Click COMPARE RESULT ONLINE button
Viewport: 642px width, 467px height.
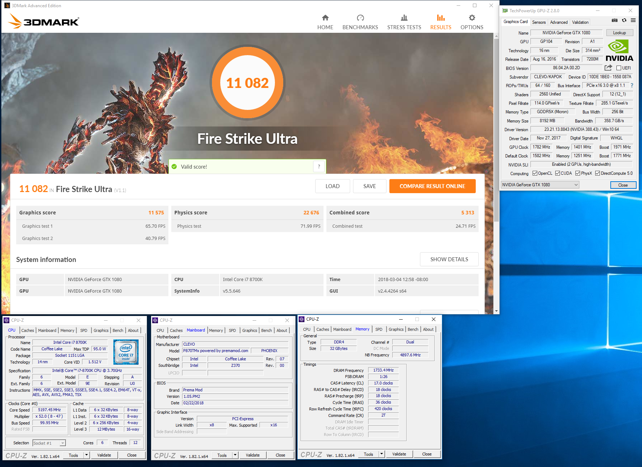tap(432, 186)
